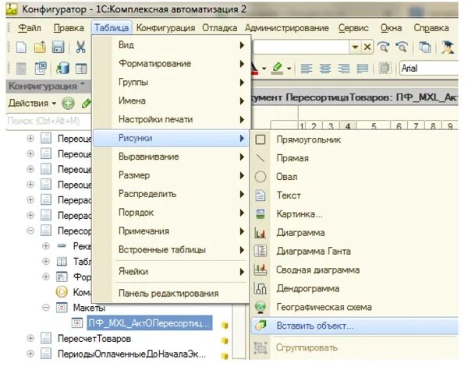The image size is (468, 370).
Task: Open the Окна menu
Action: (391, 28)
